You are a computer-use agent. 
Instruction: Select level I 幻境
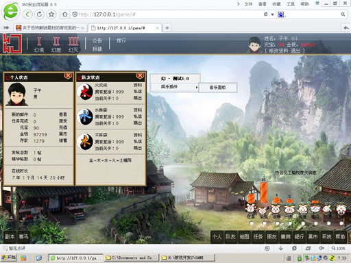[39, 45]
